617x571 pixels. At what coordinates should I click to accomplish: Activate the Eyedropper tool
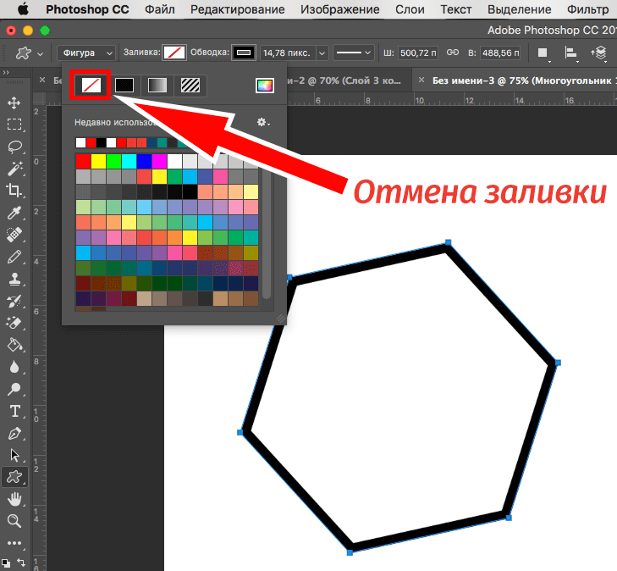tap(14, 213)
